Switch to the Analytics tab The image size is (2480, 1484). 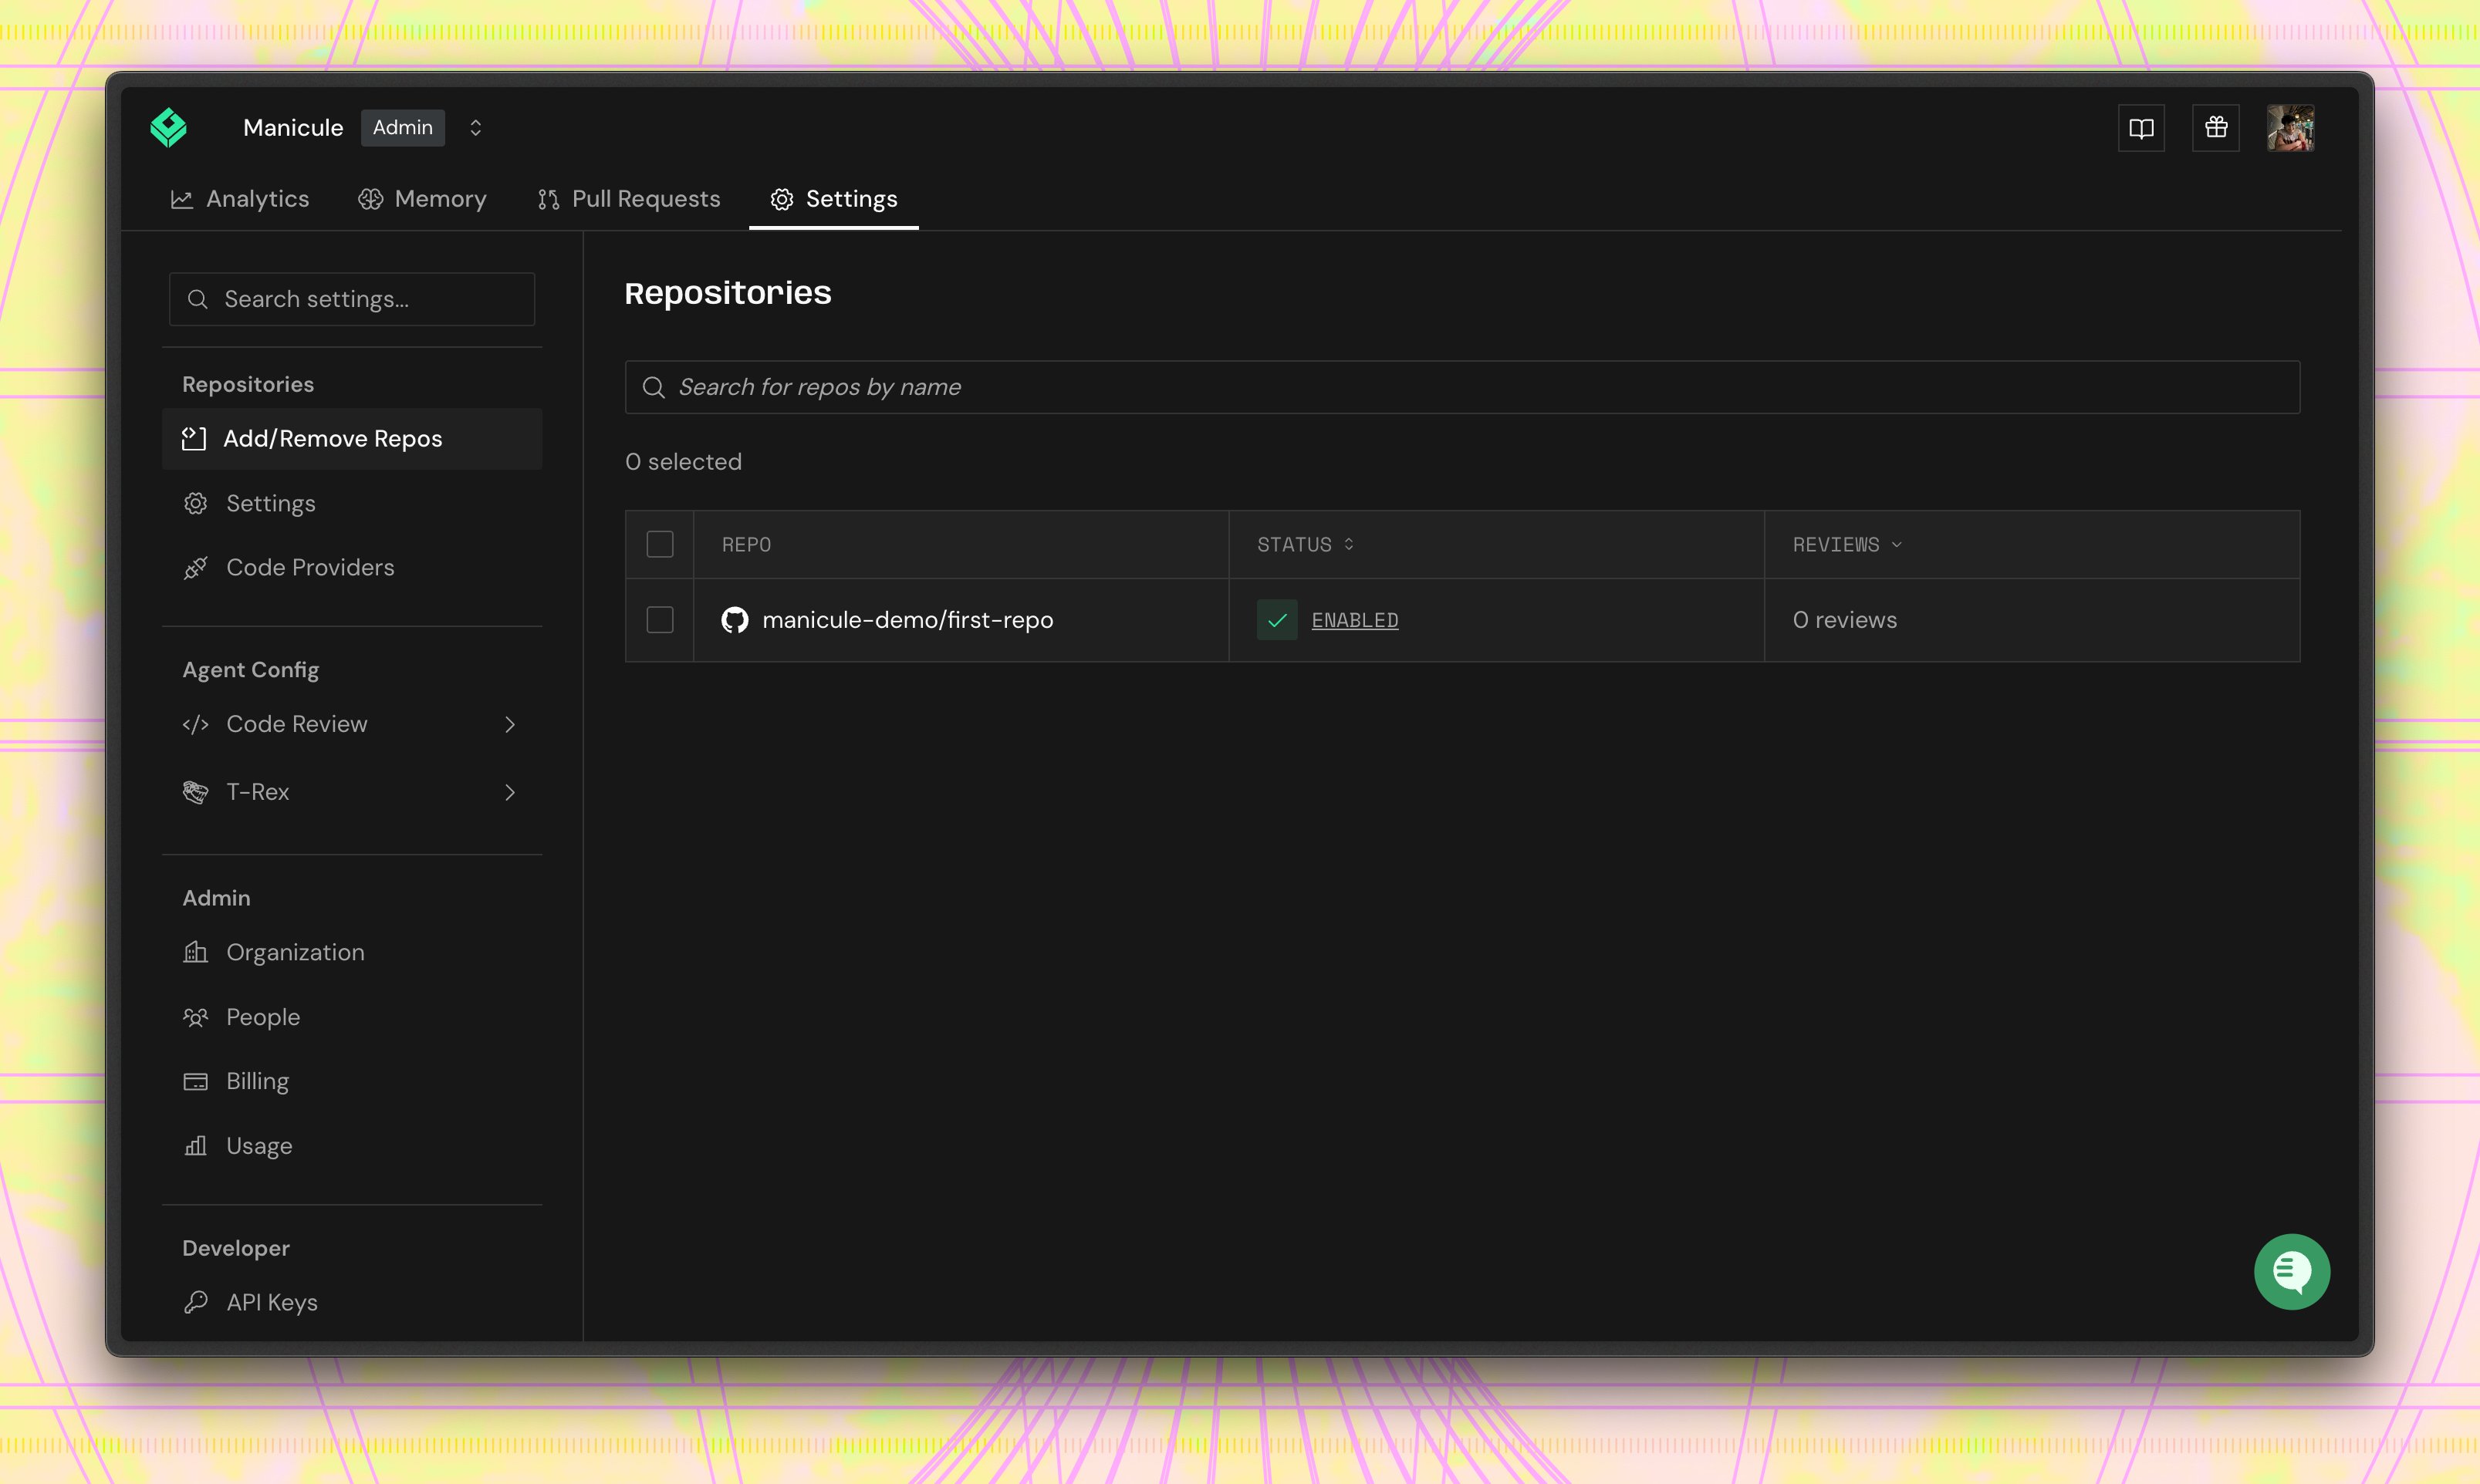[240, 199]
